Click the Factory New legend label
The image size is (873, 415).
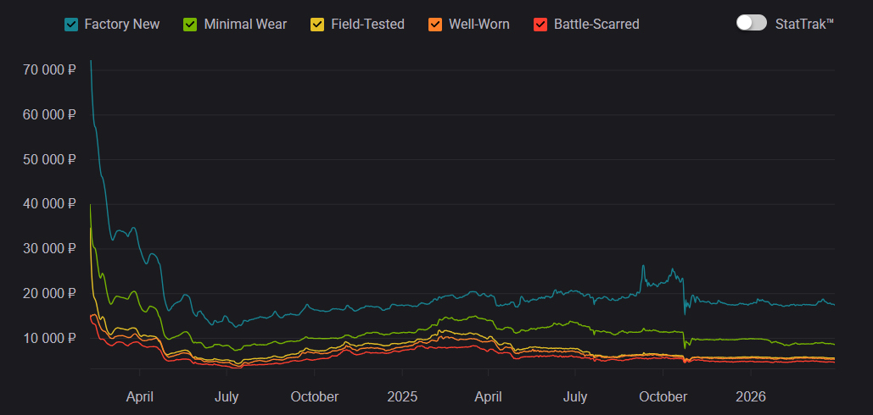tap(121, 24)
